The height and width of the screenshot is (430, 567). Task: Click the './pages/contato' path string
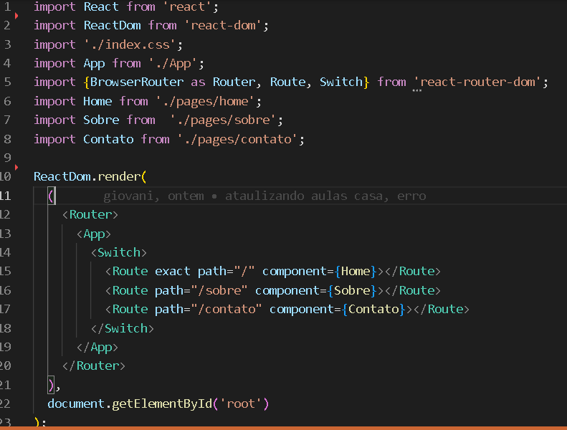237,139
